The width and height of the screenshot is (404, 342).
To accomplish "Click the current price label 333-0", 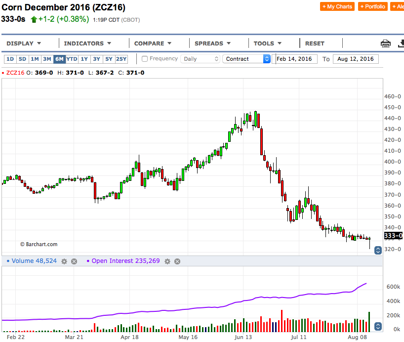I will pyautogui.click(x=393, y=235).
